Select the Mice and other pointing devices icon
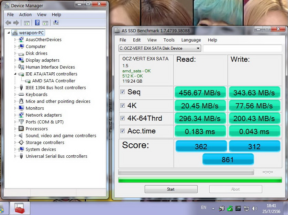The width and height of the screenshot is (288, 215). (21, 101)
